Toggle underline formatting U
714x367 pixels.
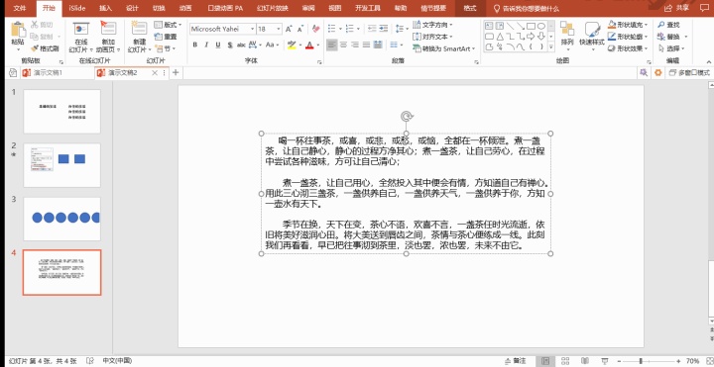tap(218, 45)
